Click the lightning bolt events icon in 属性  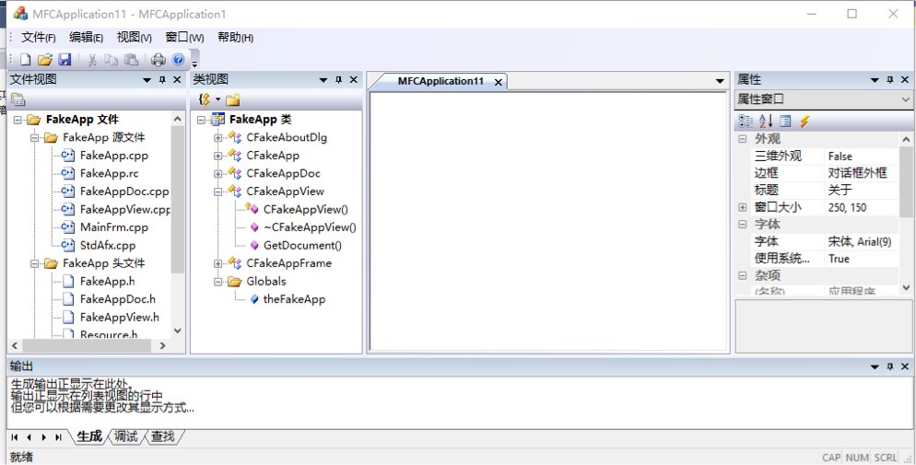[x=805, y=121]
